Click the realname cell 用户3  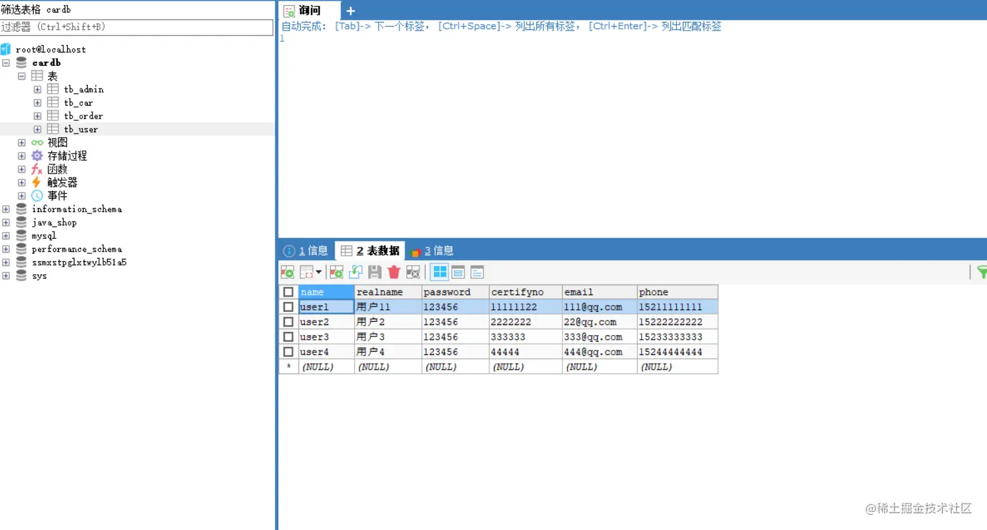pyautogui.click(x=388, y=336)
